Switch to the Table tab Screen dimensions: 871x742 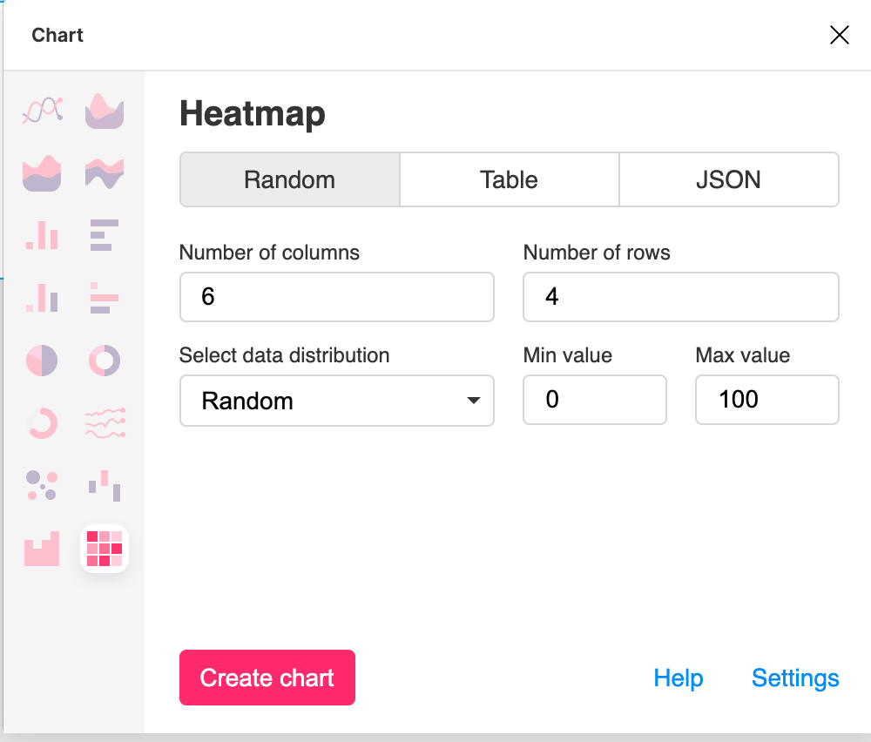click(509, 179)
